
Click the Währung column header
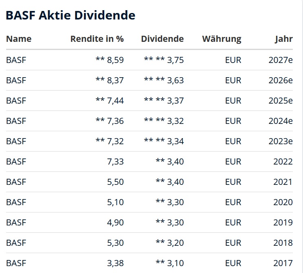[x=222, y=39]
